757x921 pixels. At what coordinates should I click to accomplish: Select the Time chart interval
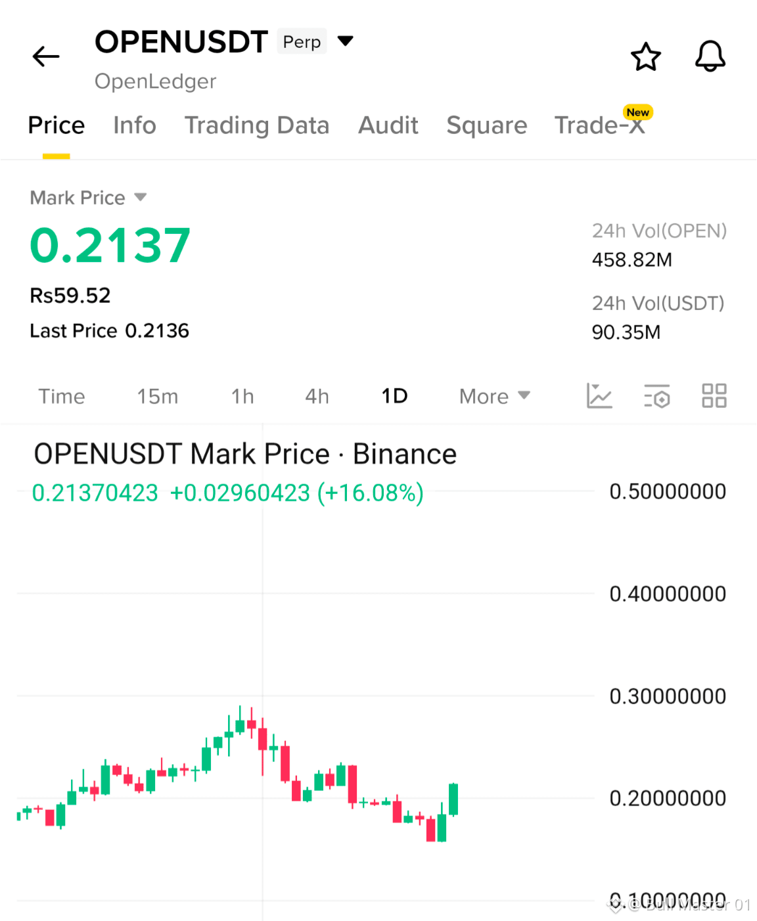point(62,396)
